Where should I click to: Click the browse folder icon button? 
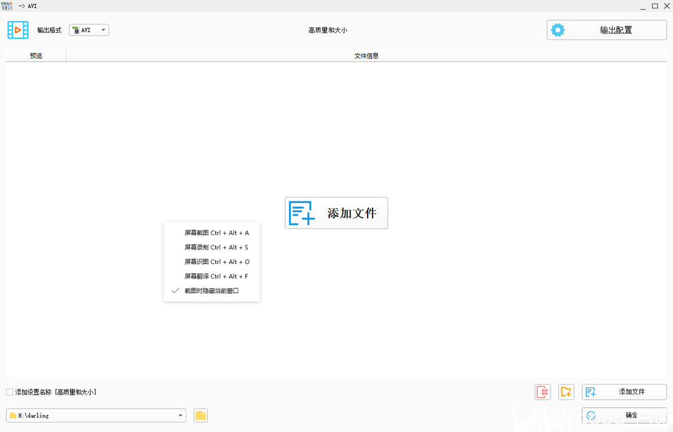pos(201,415)
